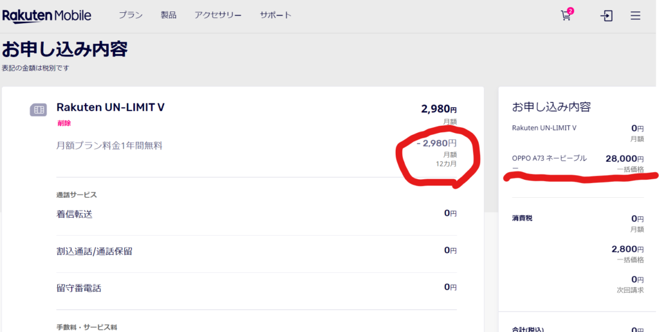Click the OPPO A73 ネービーブルー item

pos(550,162)
